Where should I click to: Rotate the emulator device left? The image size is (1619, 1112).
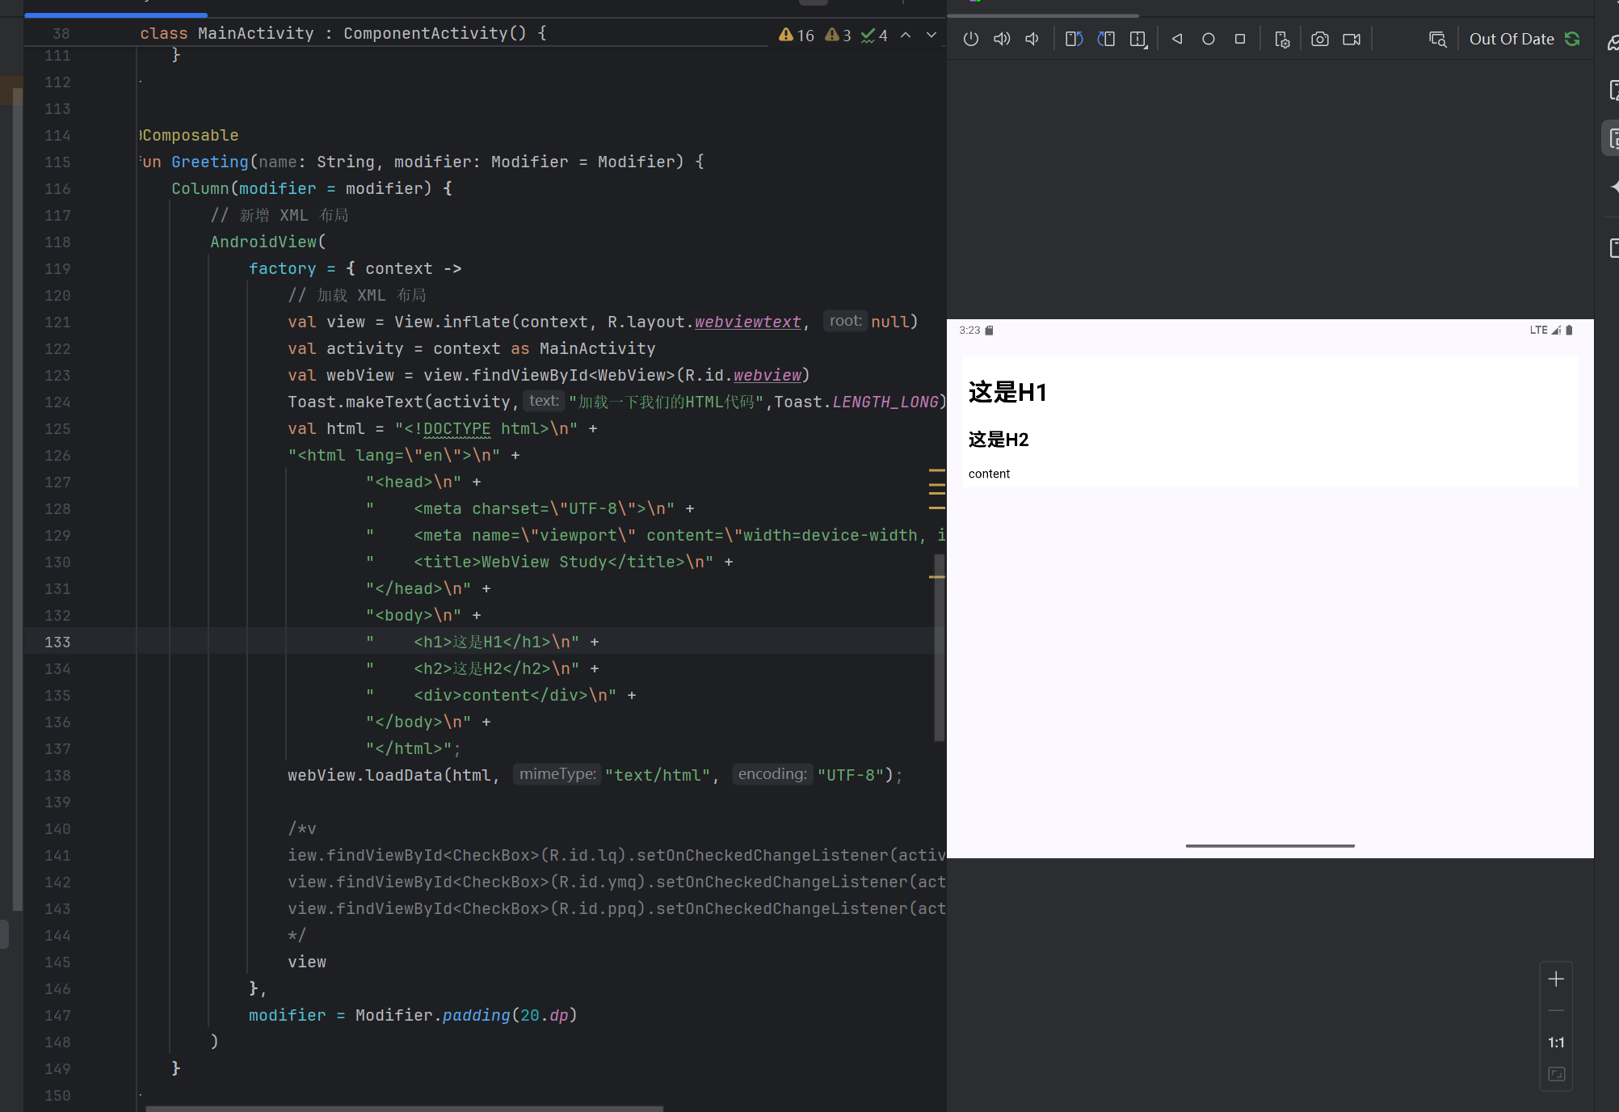[1074, 39]
